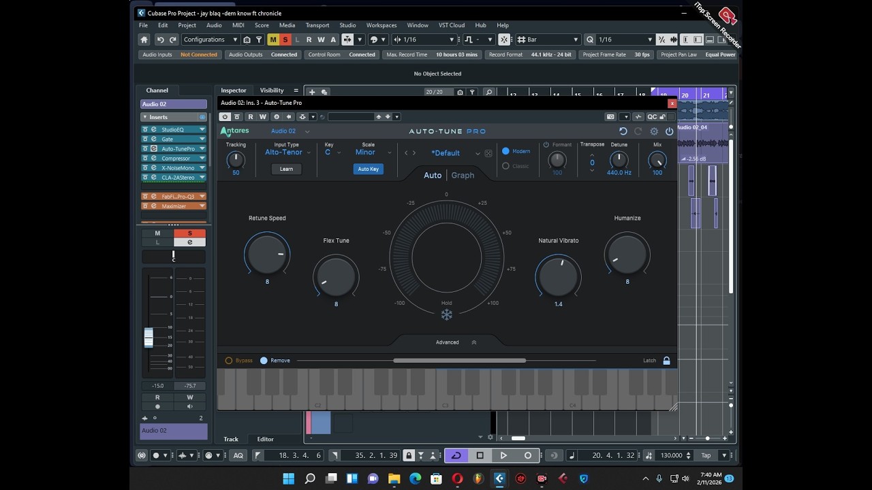Screen dimensions: 872x490
Task: Toggle global Read automation (R) in toolbar
Action: (x=309, y=39)
